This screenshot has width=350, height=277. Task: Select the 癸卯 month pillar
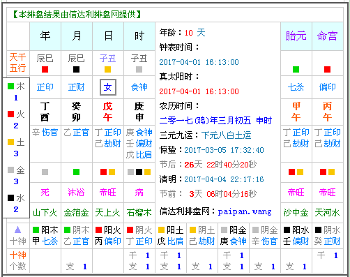click(77, 112)
